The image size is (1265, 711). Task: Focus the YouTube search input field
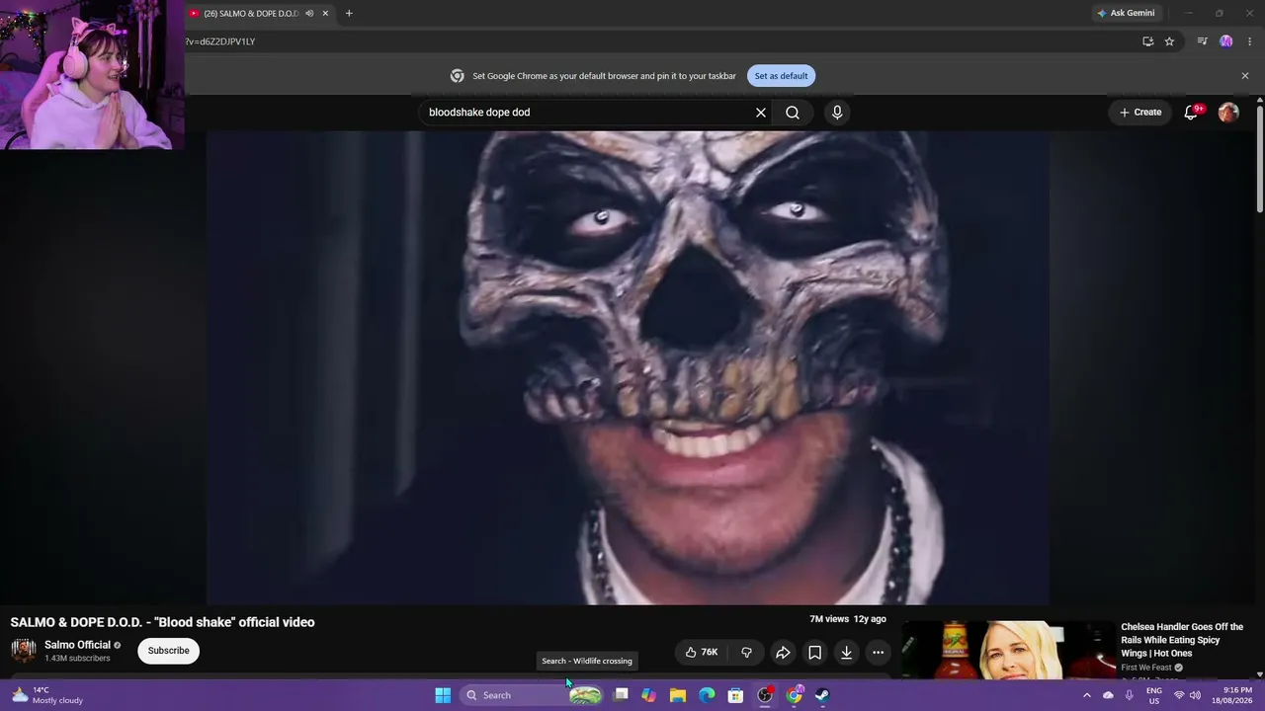tap(588, 113)
